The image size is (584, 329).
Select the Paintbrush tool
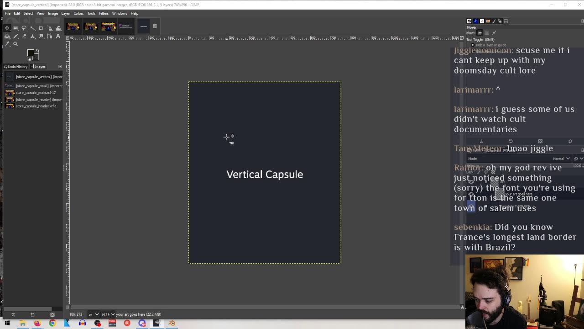16,37
